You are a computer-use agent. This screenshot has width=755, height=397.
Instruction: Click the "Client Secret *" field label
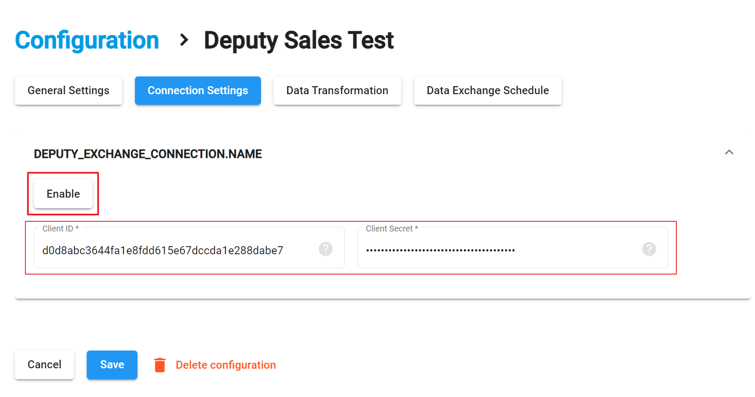tap(392, 228)
